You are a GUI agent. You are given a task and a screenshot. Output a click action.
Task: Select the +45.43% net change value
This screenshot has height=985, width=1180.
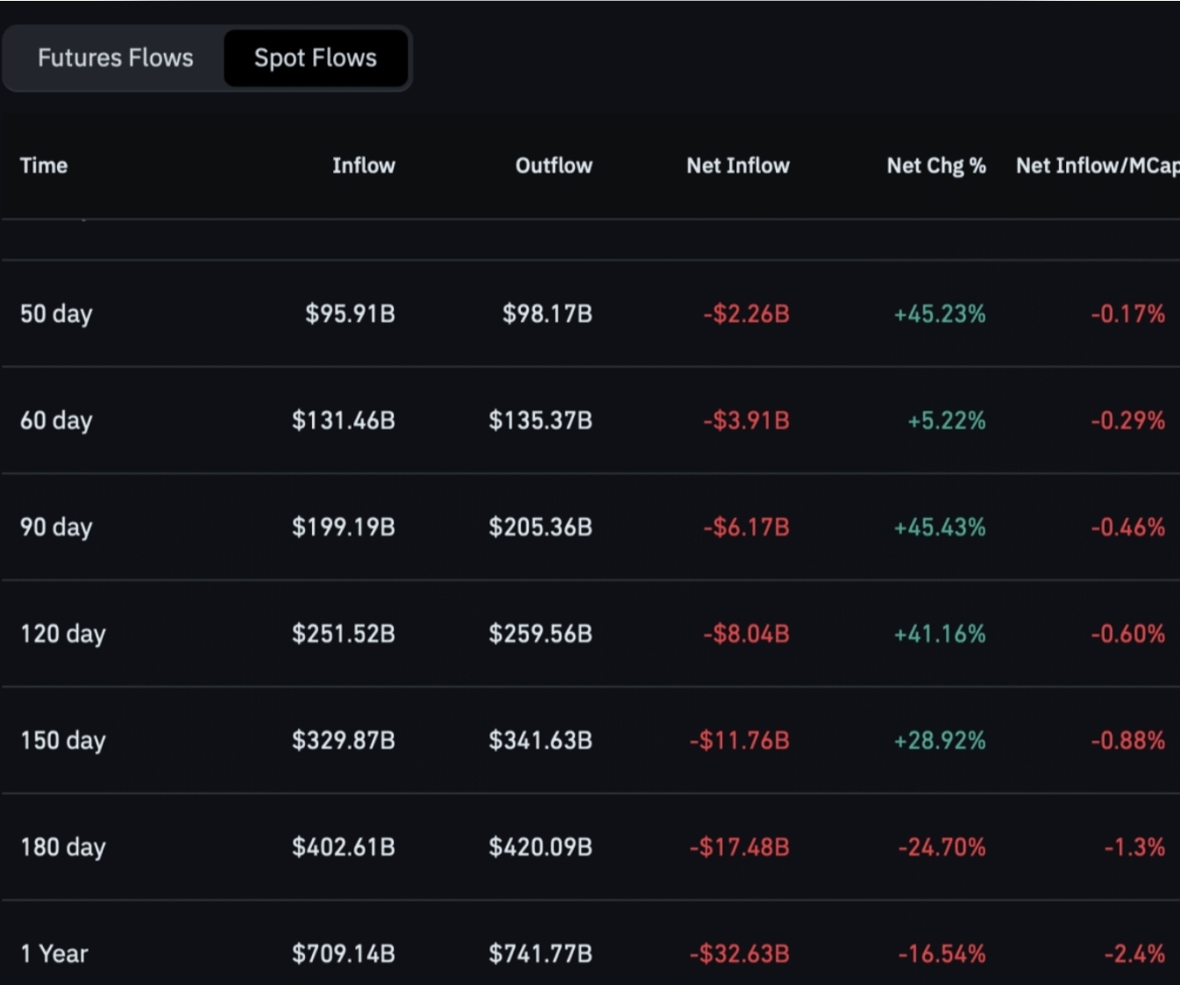pyautogui.click(x=939, y=527)
